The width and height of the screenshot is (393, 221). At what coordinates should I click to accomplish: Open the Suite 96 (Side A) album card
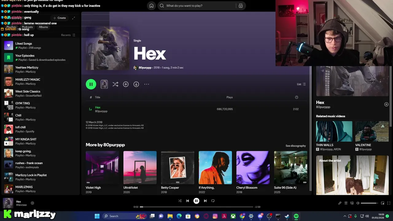point(290,172)
